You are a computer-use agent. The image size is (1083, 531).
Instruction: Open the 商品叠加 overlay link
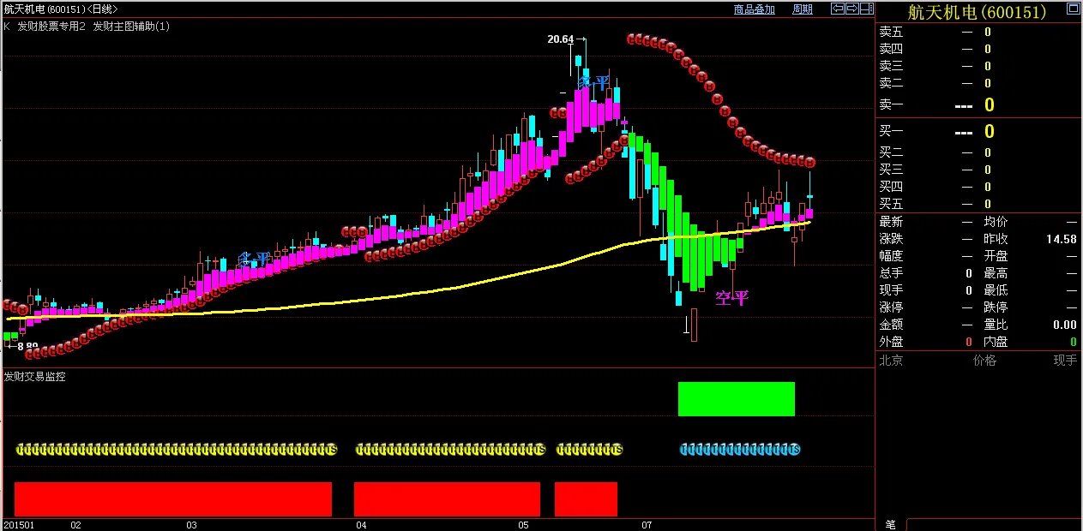pos(754,9)
